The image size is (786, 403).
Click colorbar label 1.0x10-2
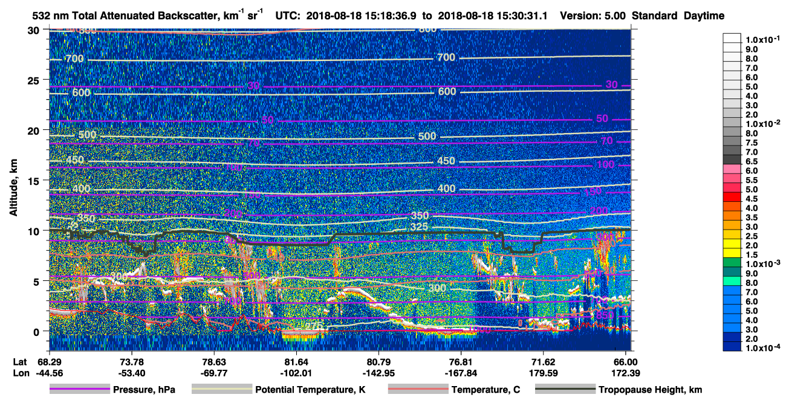764,123
